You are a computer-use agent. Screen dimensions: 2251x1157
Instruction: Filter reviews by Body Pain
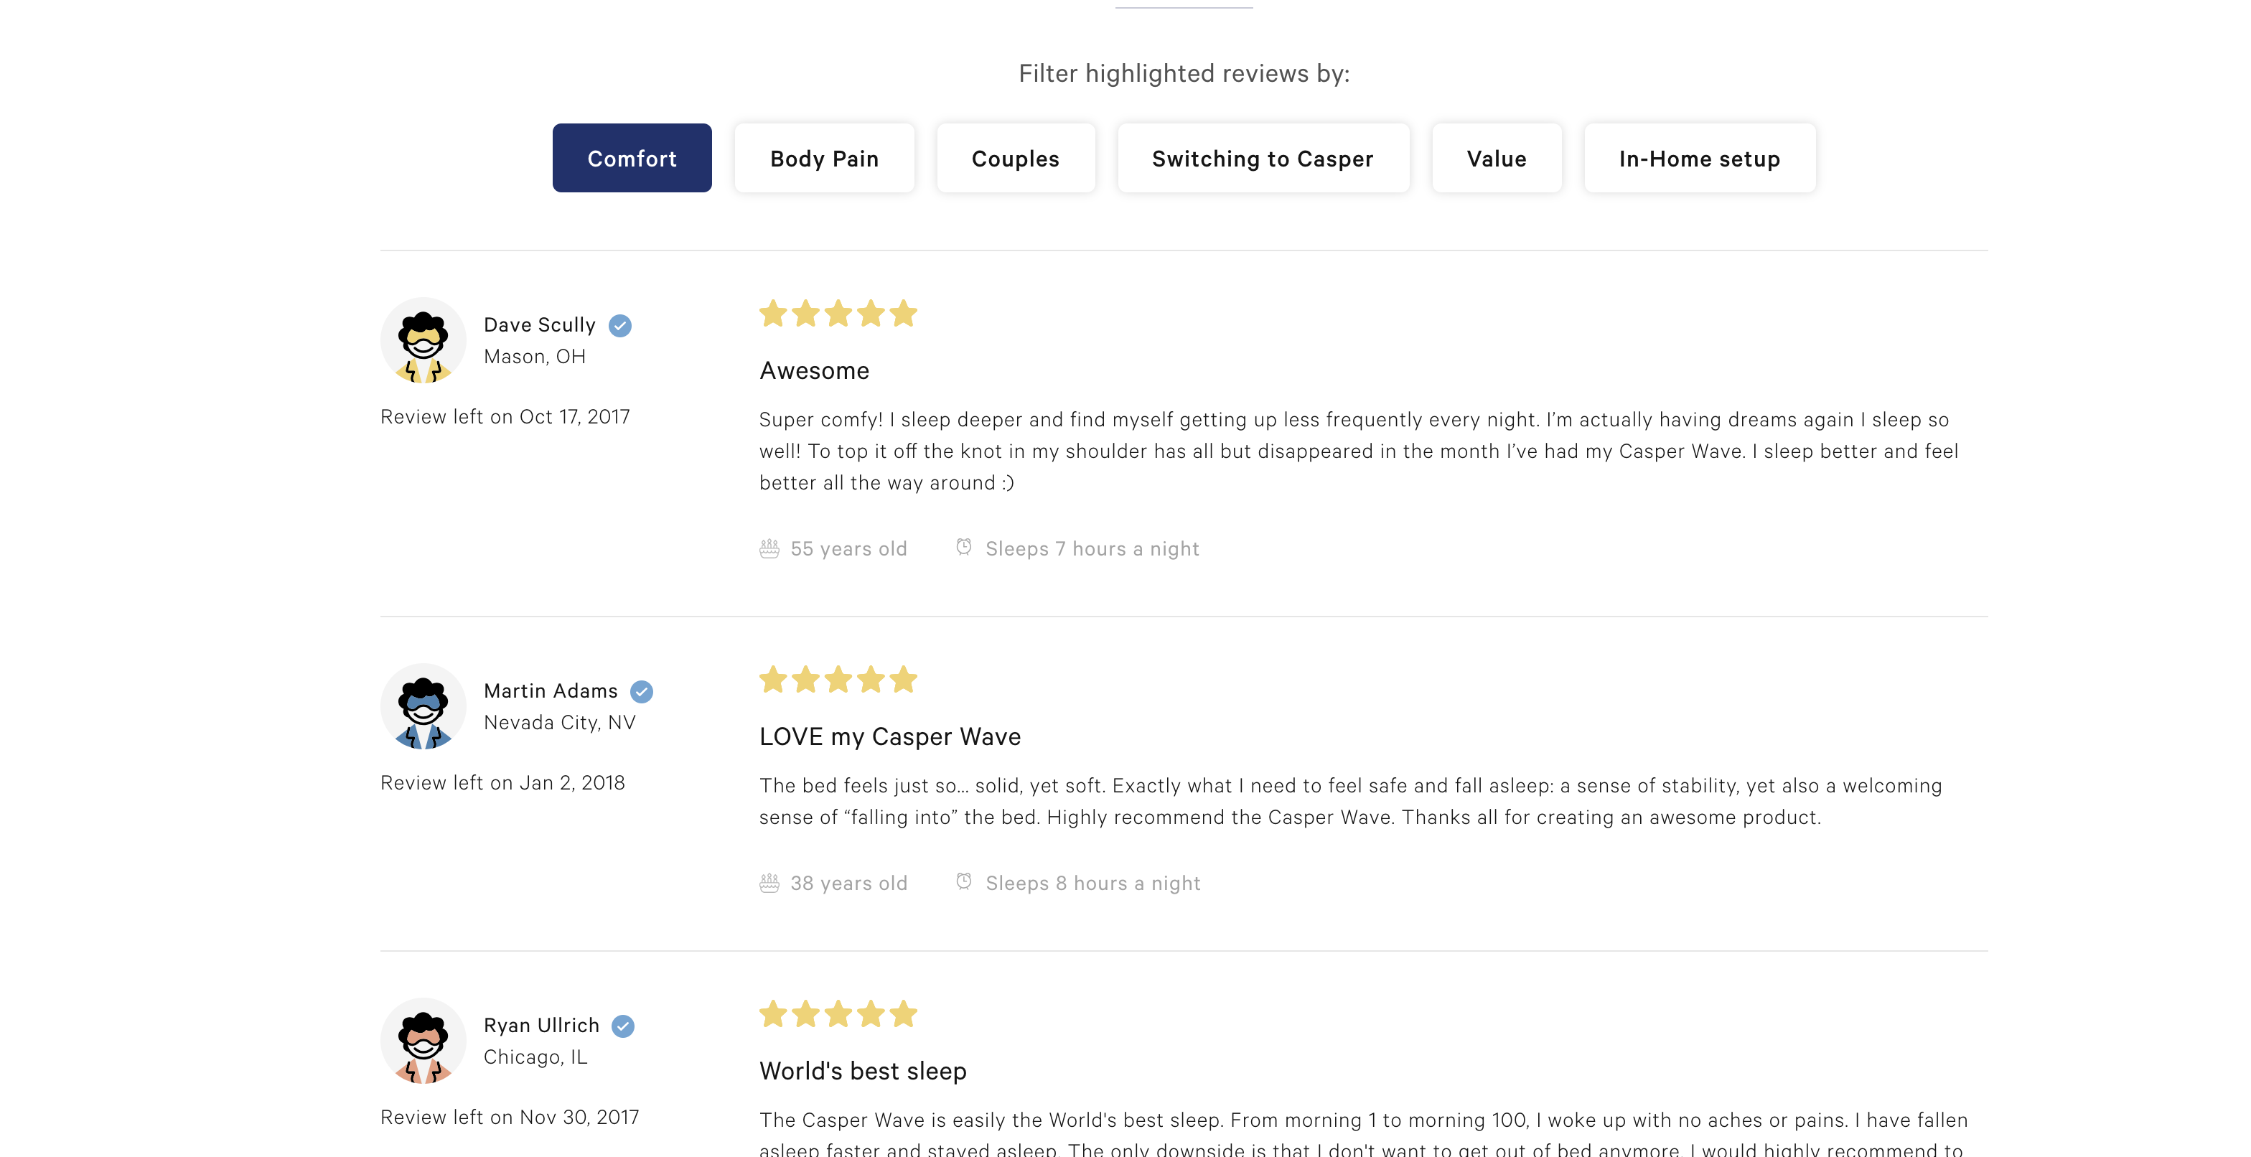point(824,158)
